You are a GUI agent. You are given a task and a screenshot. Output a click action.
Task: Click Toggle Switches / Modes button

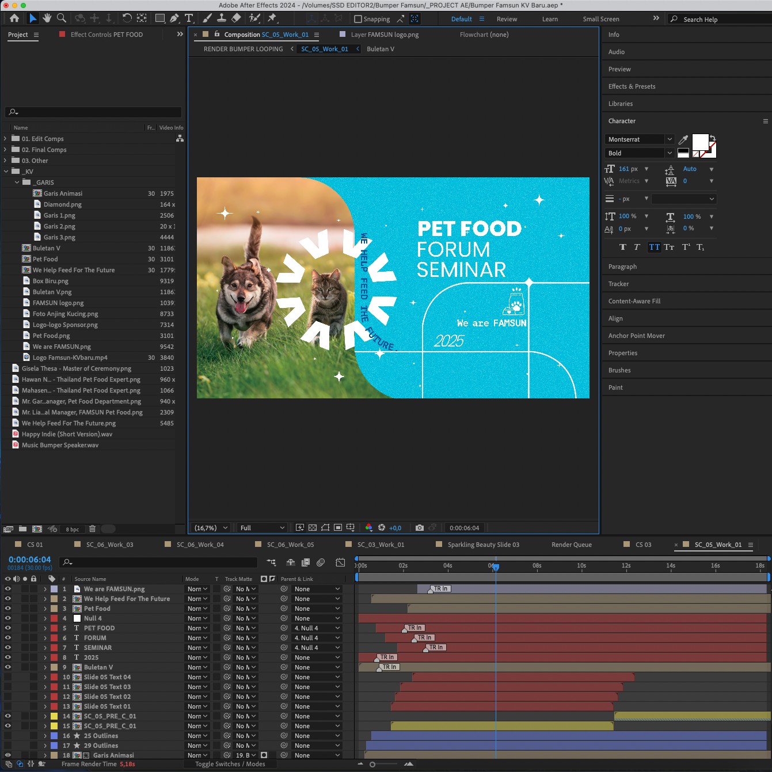click(x=230, y=764)
